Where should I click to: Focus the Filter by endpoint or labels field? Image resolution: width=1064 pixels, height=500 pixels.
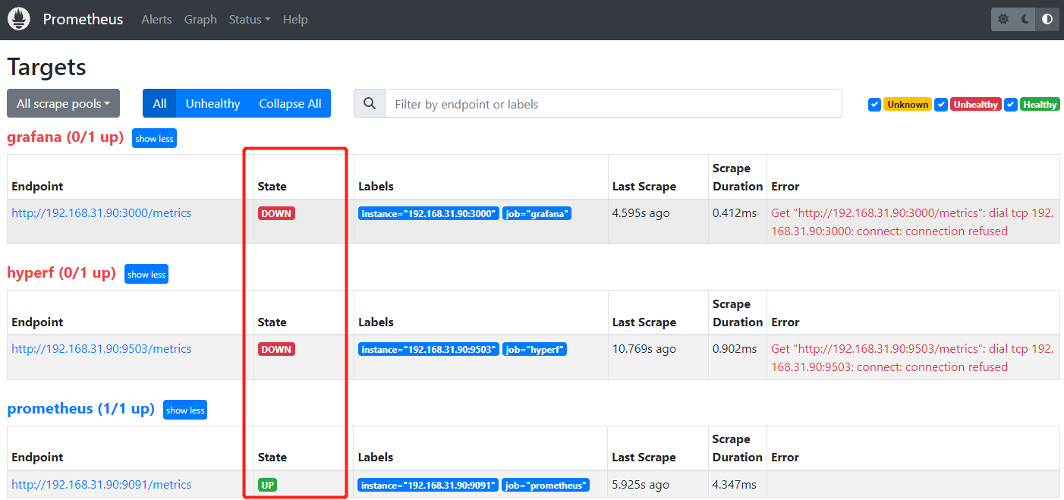tap(613, 104)
